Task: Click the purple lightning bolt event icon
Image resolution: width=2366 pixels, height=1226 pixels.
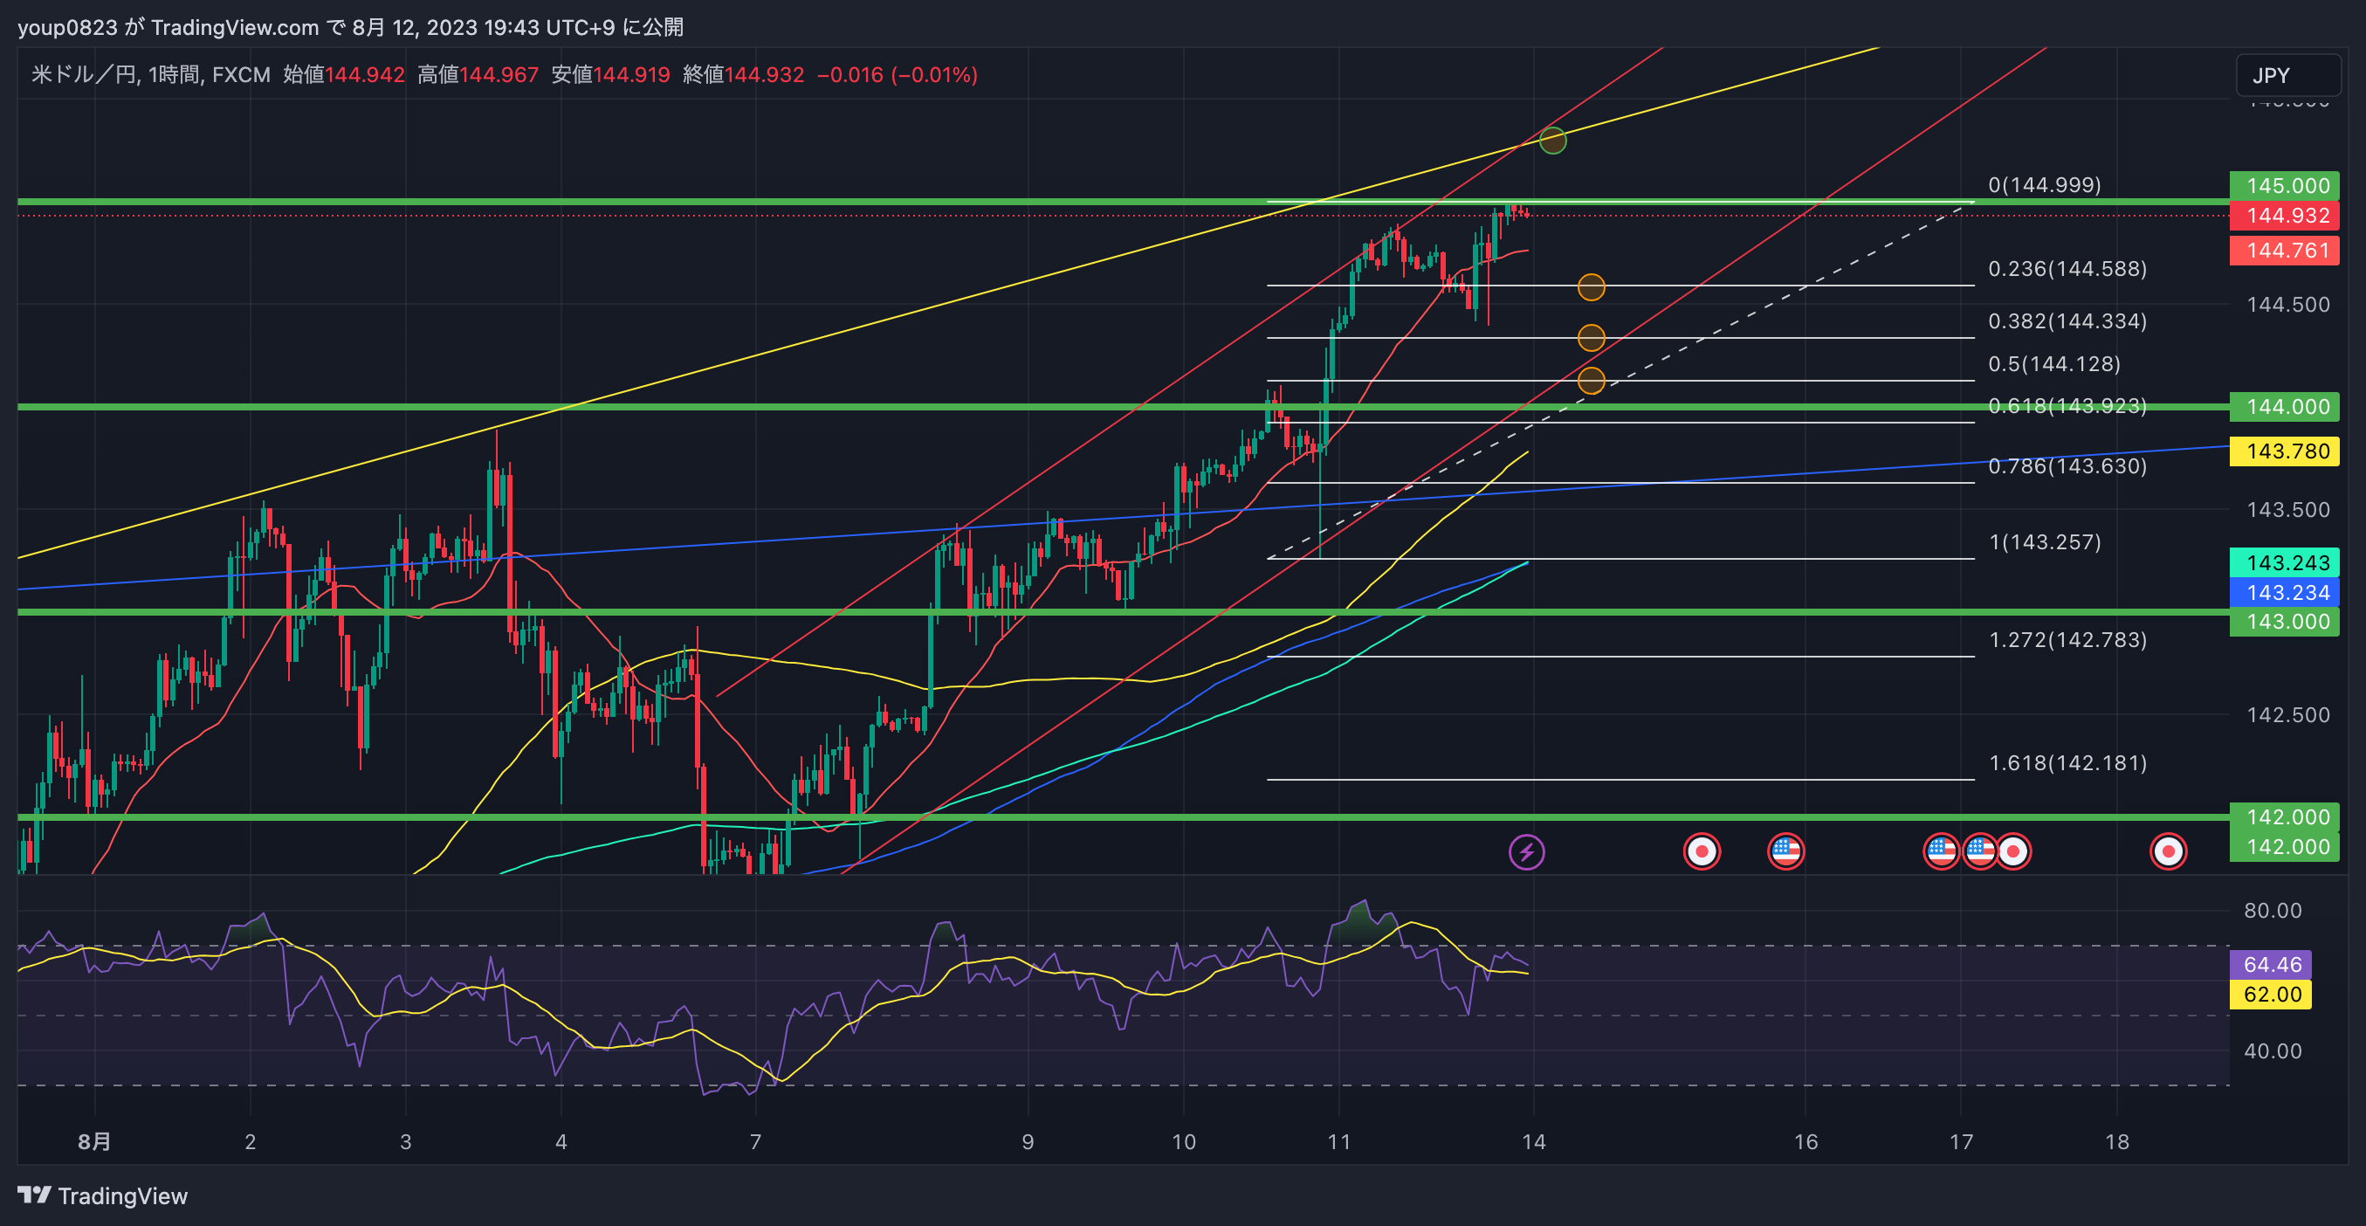Action: pyautogui.click(x=1526, y=851)
